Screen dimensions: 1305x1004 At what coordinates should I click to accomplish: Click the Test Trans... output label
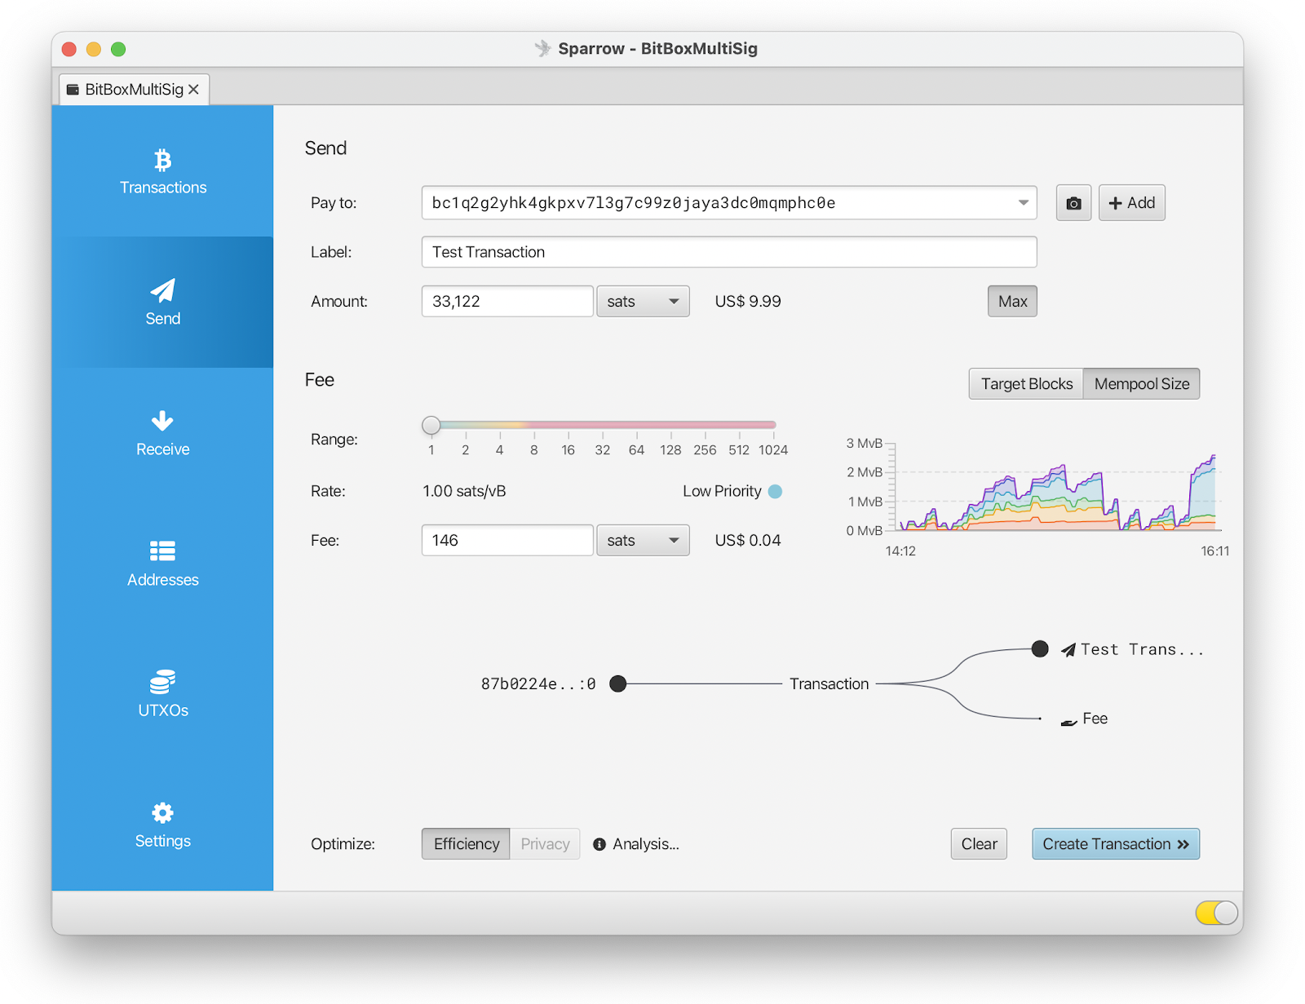click(1142, 650)
